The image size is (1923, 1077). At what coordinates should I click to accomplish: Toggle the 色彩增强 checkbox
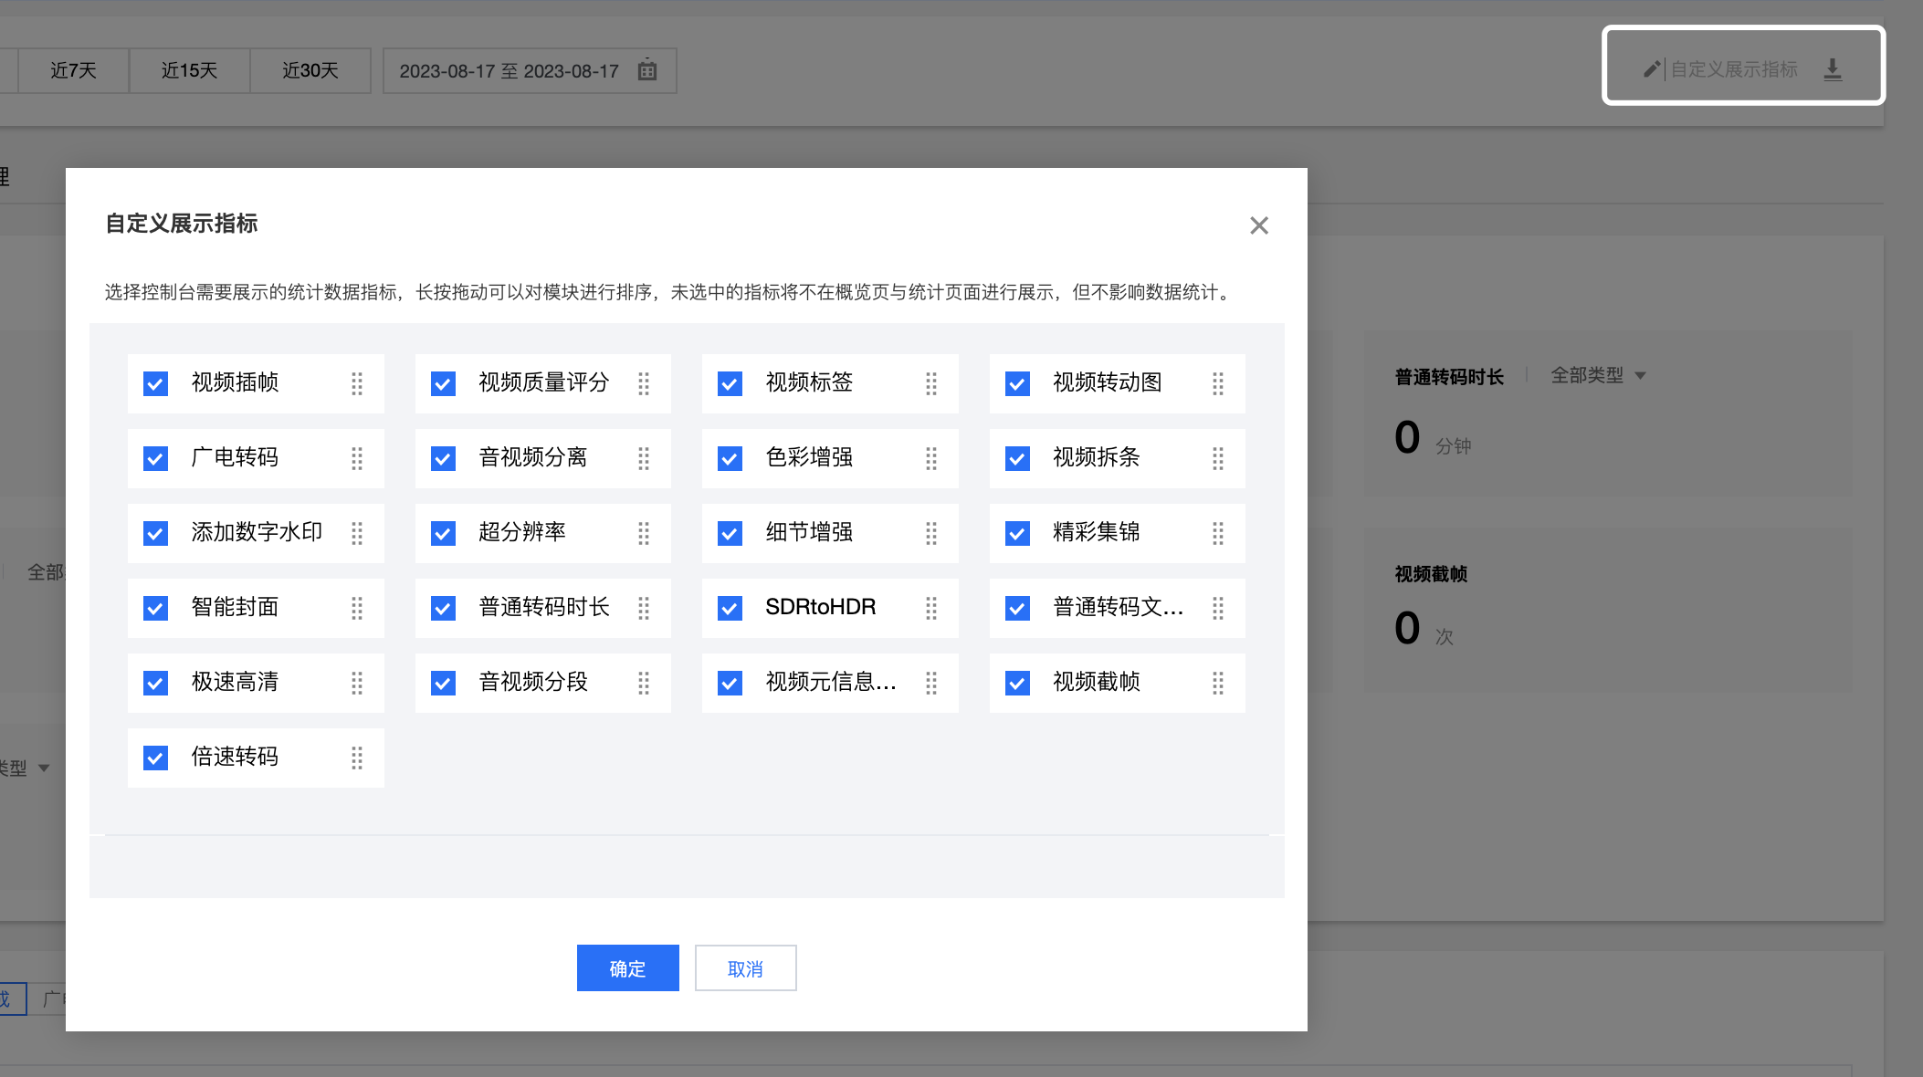pos(730,458)
